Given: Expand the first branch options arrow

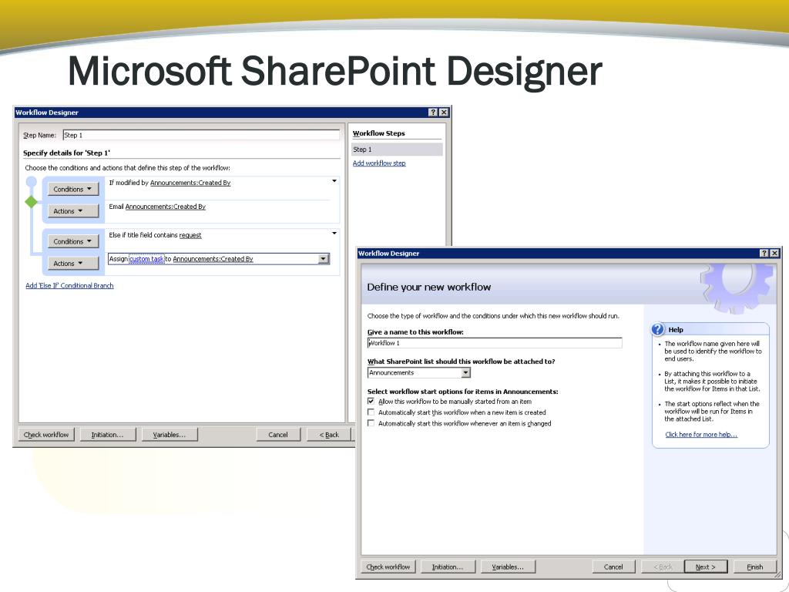Looking at the screenshot, I should coord(334,180).
